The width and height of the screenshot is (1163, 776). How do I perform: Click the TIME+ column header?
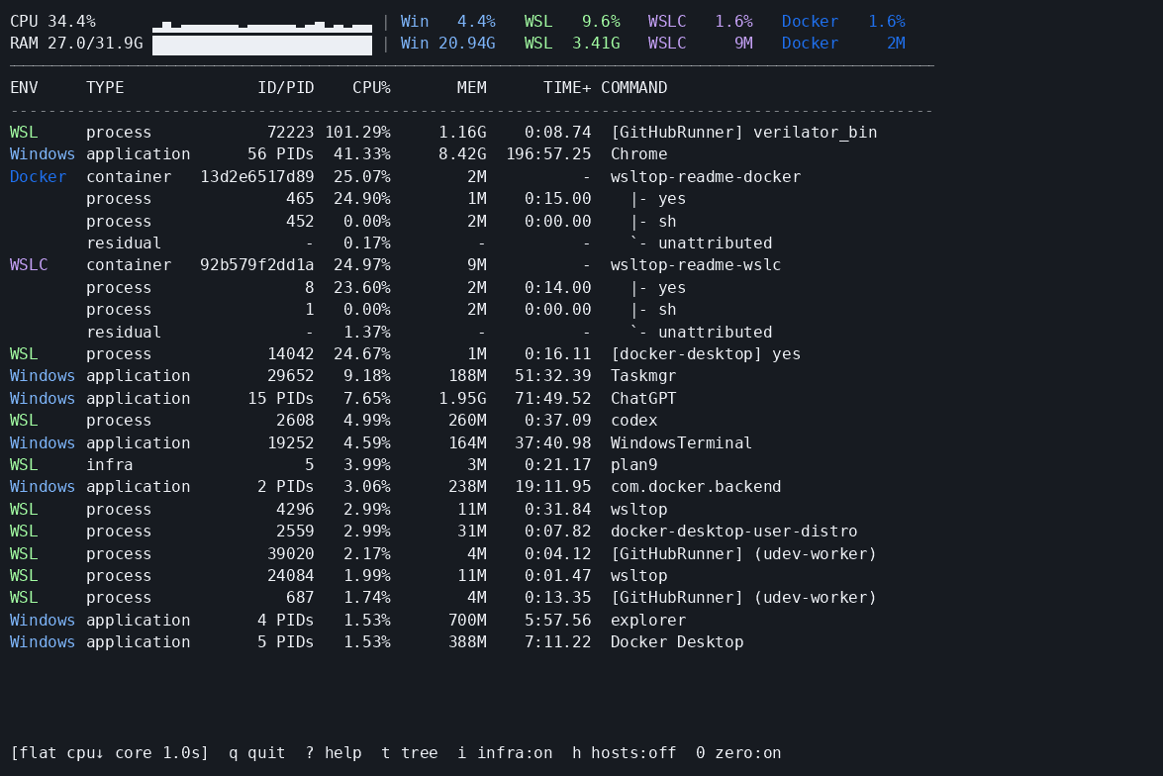point(567,87)
